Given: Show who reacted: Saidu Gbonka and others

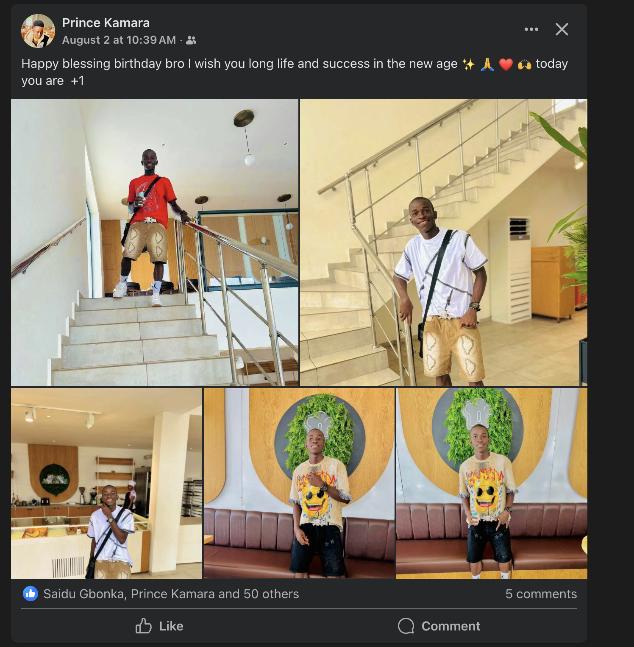Looking at the screenshot, I should 171,594.
